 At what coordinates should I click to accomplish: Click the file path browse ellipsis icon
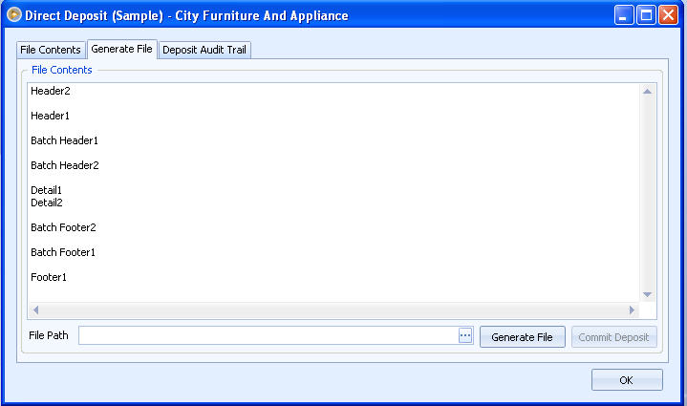tap(465, 335)
